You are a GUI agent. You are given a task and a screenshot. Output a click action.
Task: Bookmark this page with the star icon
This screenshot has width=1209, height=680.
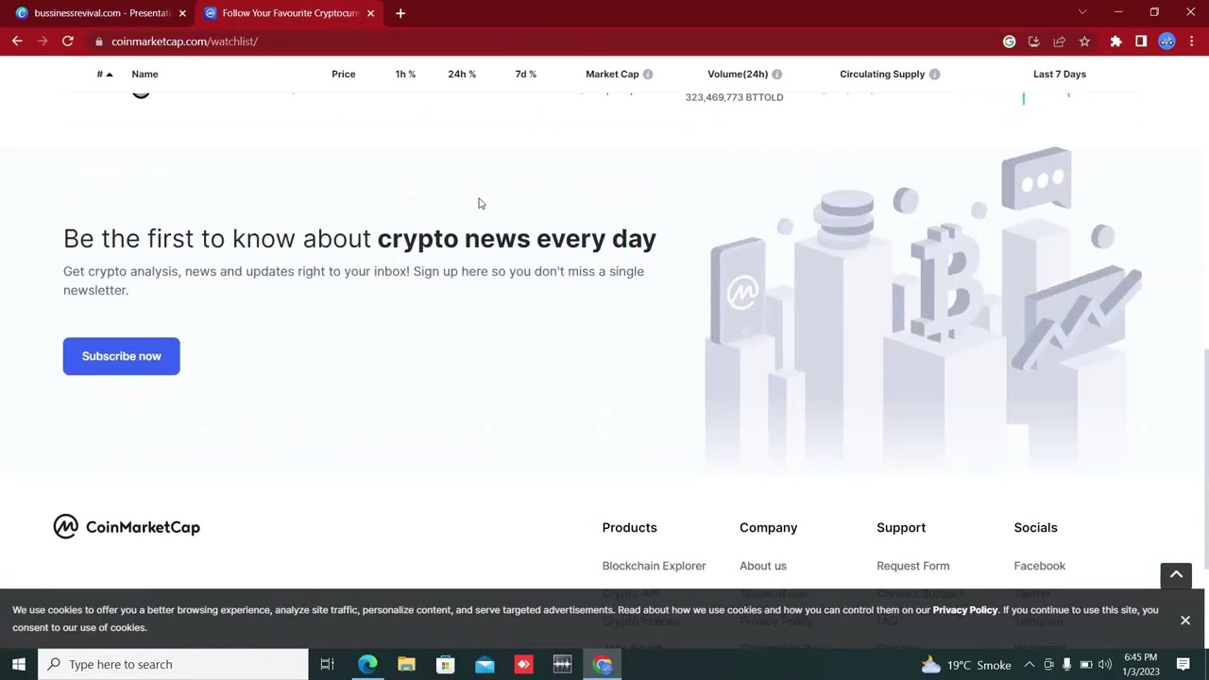[1084, 42]
